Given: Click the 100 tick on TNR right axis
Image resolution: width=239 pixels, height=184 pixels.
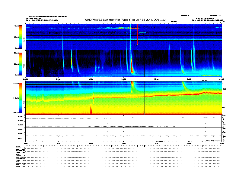Looking at the screenshot, I should click(x=225, y=89).
